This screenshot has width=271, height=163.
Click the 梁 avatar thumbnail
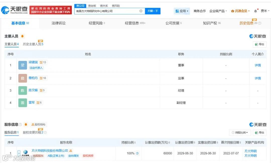23,65
